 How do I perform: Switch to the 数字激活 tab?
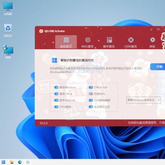(109, 43)
